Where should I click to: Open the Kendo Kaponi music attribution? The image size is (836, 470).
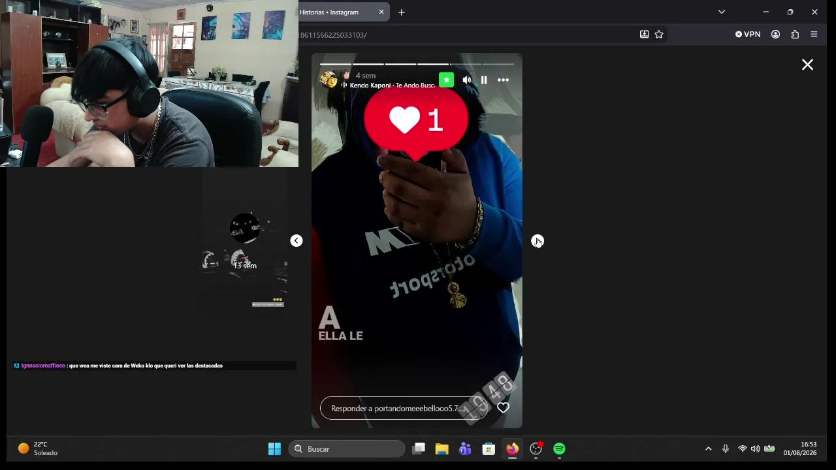[x=392, y=86]
